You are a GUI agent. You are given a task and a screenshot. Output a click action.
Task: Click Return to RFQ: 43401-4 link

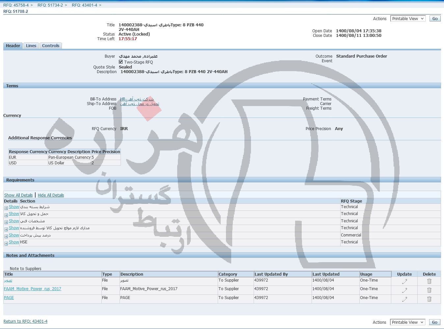click(25, 321)
